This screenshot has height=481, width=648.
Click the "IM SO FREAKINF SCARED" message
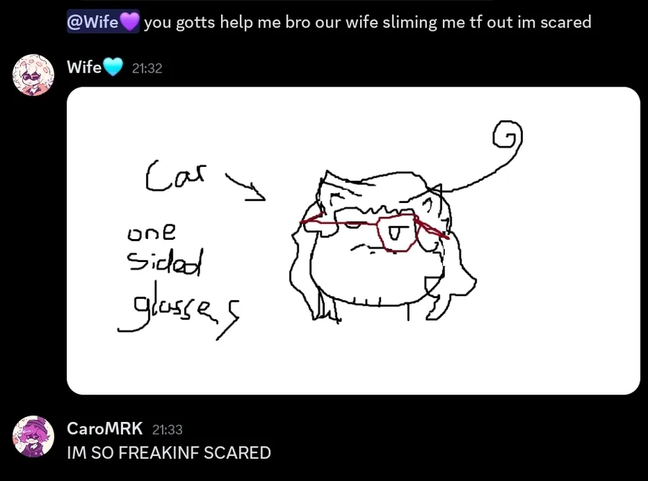pyautogui.click(x=168, y=453)
